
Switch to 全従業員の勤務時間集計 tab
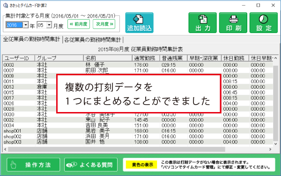pyautogui.click(x=31, y=39)
